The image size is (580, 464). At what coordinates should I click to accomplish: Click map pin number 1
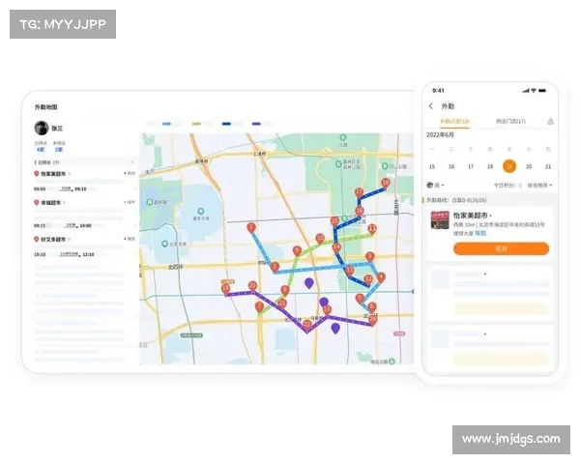coord(251,227)
